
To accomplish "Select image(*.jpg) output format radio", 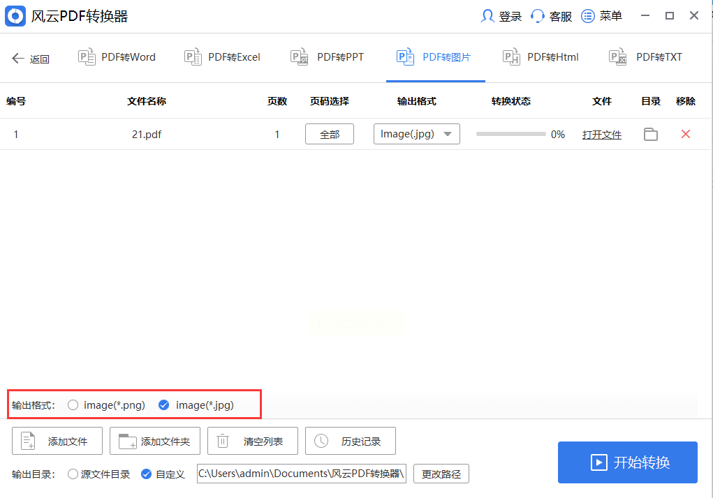I will point(163,405).
